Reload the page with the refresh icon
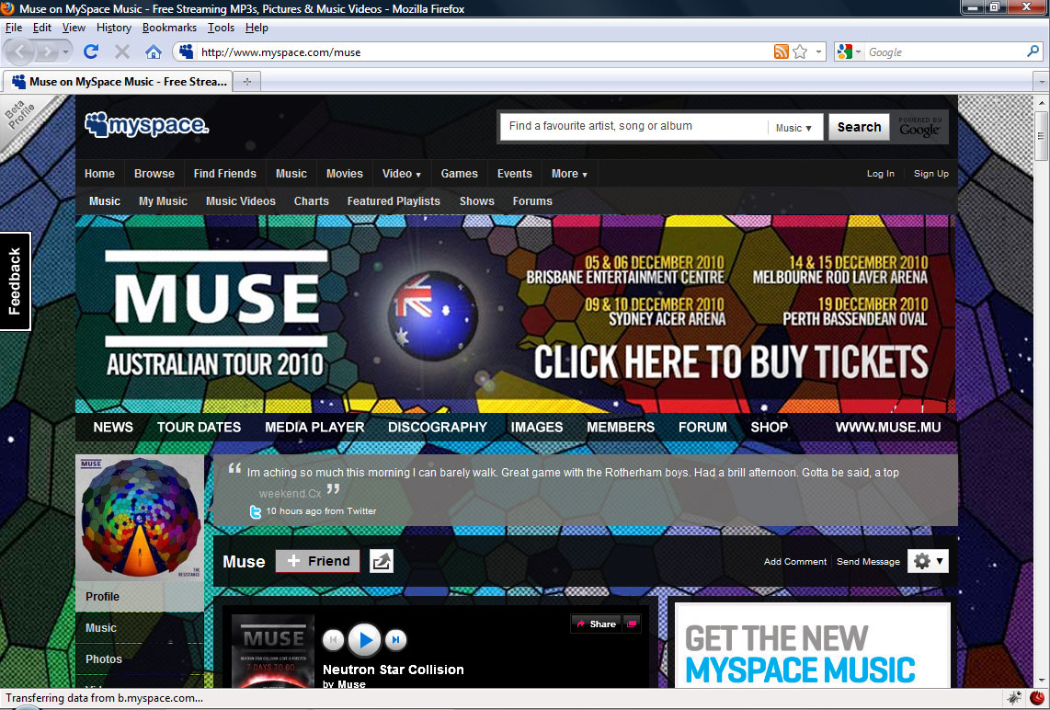 [91, 52]
